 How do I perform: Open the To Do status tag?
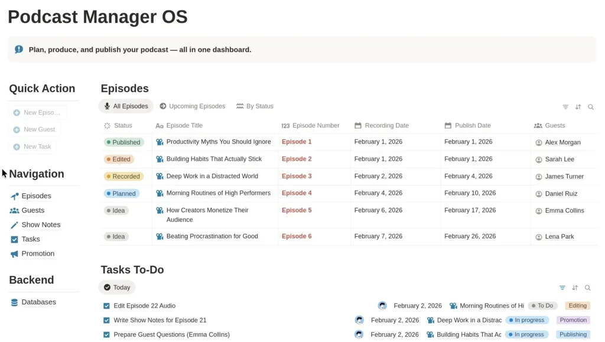click(542, 305)
